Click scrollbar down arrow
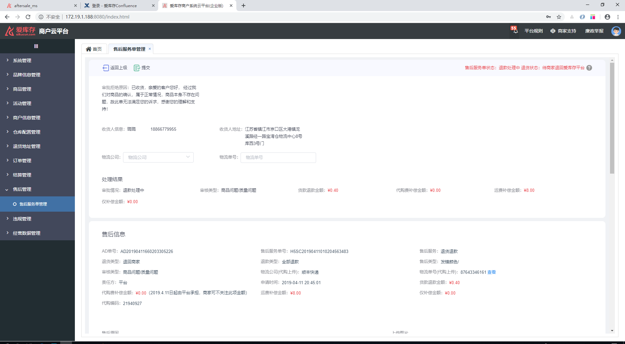 612,331
